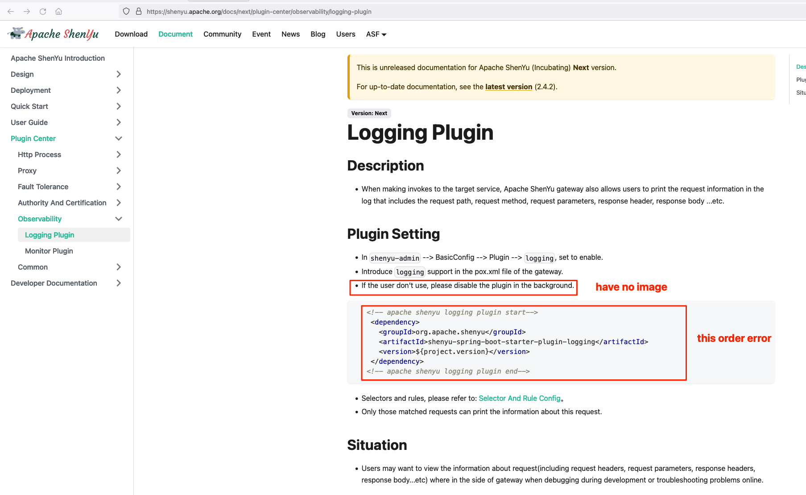The image size is (806, 495).
Task: Reload the page with refresh icon
Action: tap(43, 12)
